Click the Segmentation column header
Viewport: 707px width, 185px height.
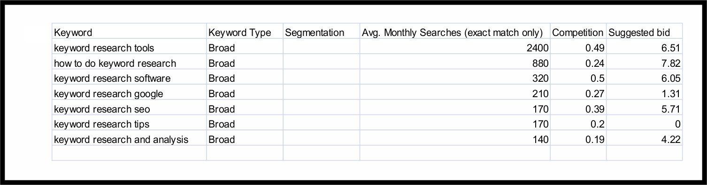(322, 32)
